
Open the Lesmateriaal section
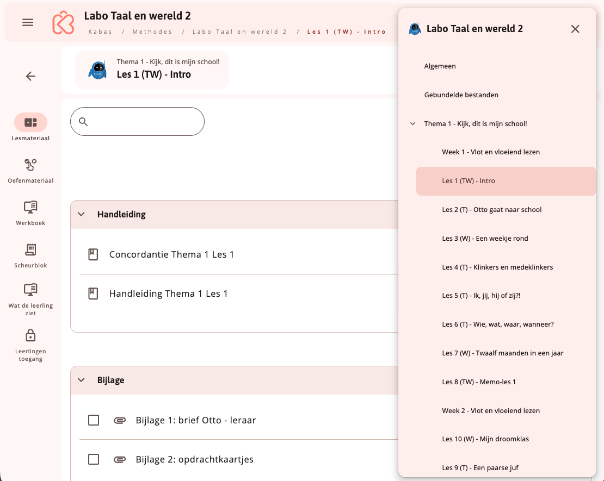pyautogui.click(x=30, y=127)
